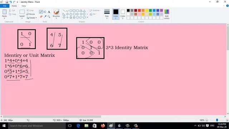229x129 pixels.
Task: Select the Pencil tool
Action: coord(41,12)
